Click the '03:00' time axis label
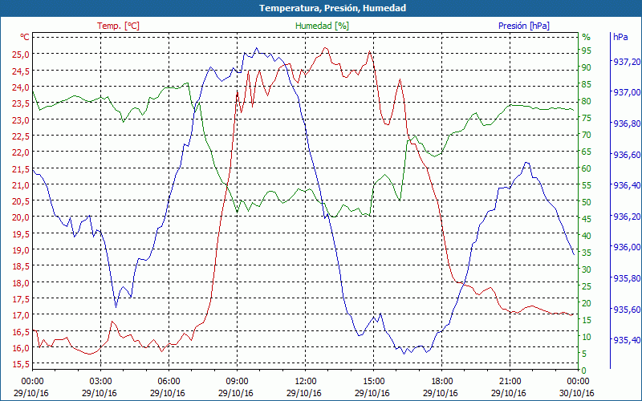Viewport: 642px width, 401px height. 101,381
